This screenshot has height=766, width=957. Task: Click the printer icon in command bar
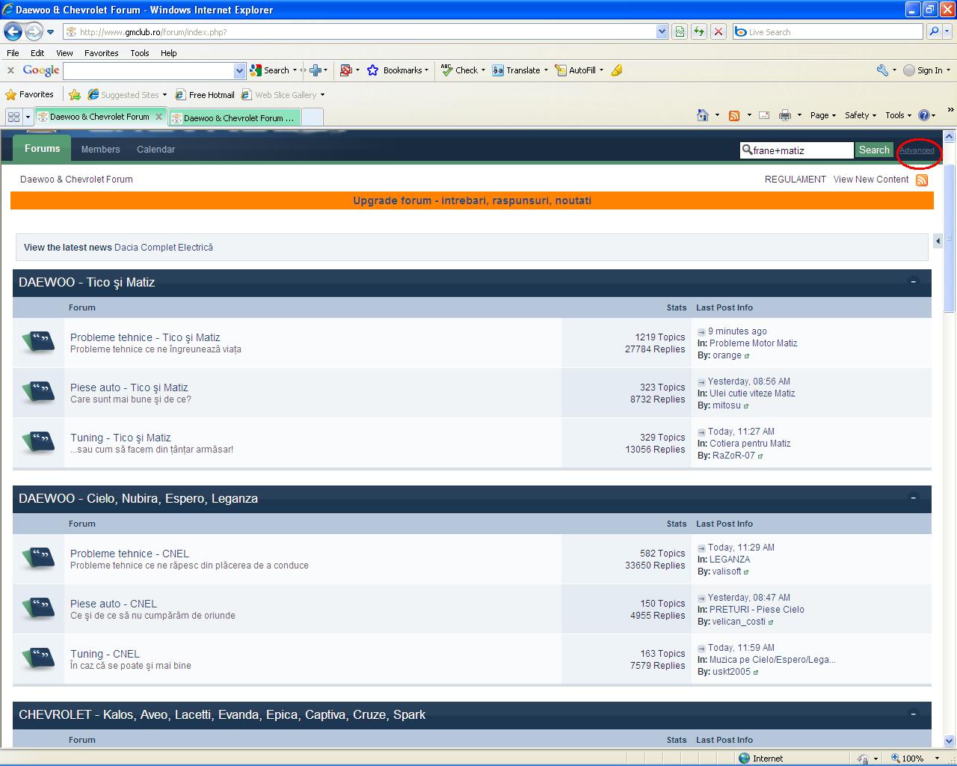(784, 115)
